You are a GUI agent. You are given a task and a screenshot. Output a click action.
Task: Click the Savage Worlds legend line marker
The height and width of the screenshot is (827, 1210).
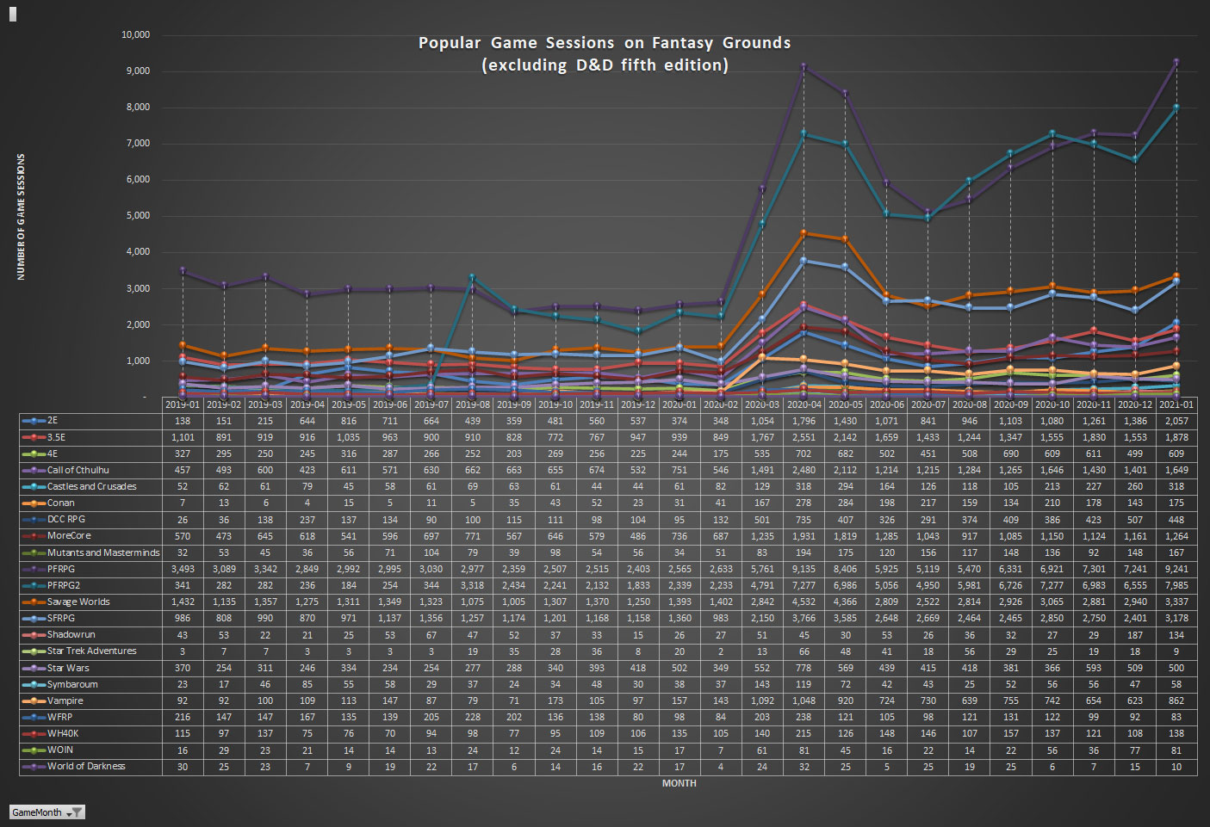[34, 602]
